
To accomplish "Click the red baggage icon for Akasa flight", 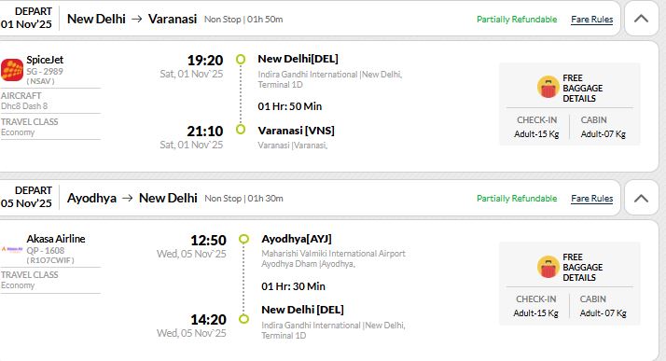I will pyautogui.click(x=548, y=266).
